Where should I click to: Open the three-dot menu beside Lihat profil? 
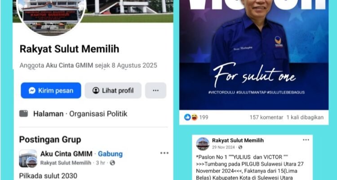click(x=155, y=90)
